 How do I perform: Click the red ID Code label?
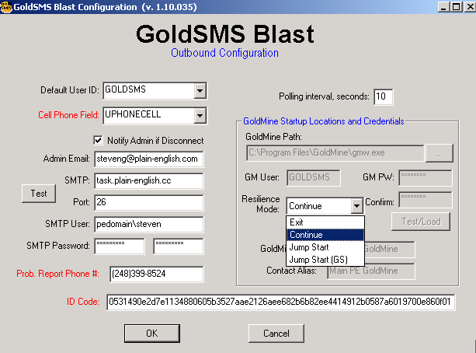pyautogui.click(x=83, y=302)
